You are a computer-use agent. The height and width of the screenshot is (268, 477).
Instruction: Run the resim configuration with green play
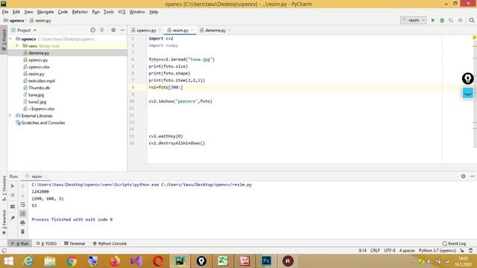tap(433, 20)
